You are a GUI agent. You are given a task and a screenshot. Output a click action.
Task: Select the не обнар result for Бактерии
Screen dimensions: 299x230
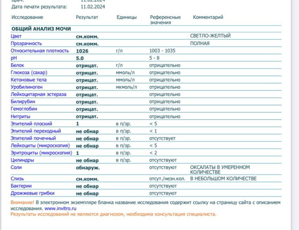[87, 186]
